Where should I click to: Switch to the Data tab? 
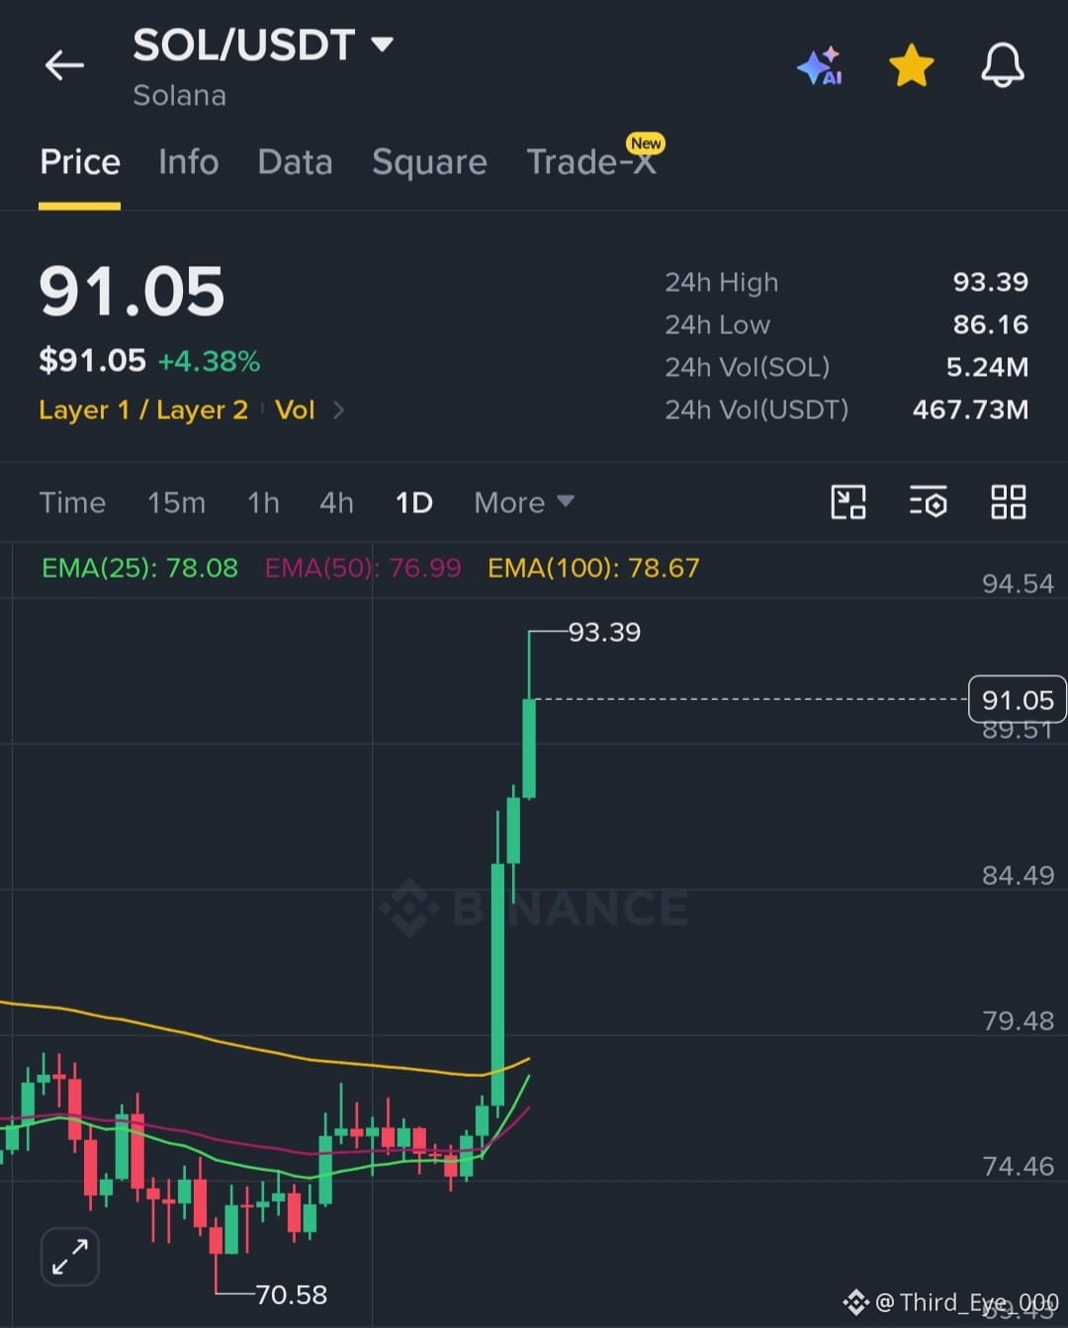click(x=295, y=161)
